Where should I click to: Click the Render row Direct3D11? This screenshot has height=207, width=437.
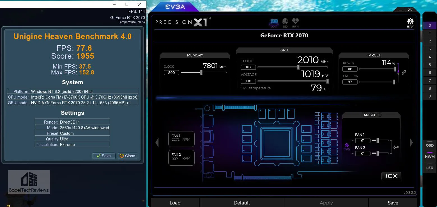(x=72, y=122)
